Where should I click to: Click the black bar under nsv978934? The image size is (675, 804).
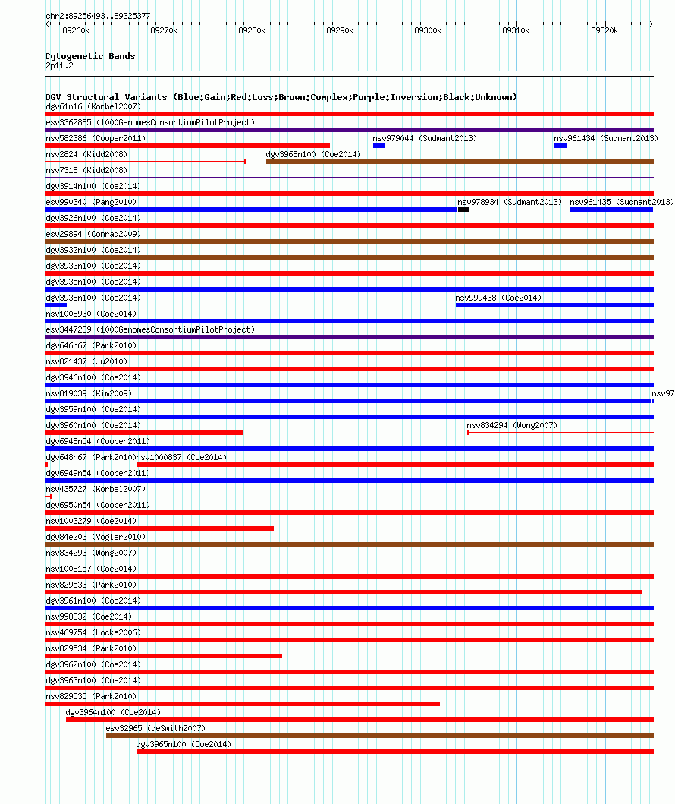tap(463, 210)
